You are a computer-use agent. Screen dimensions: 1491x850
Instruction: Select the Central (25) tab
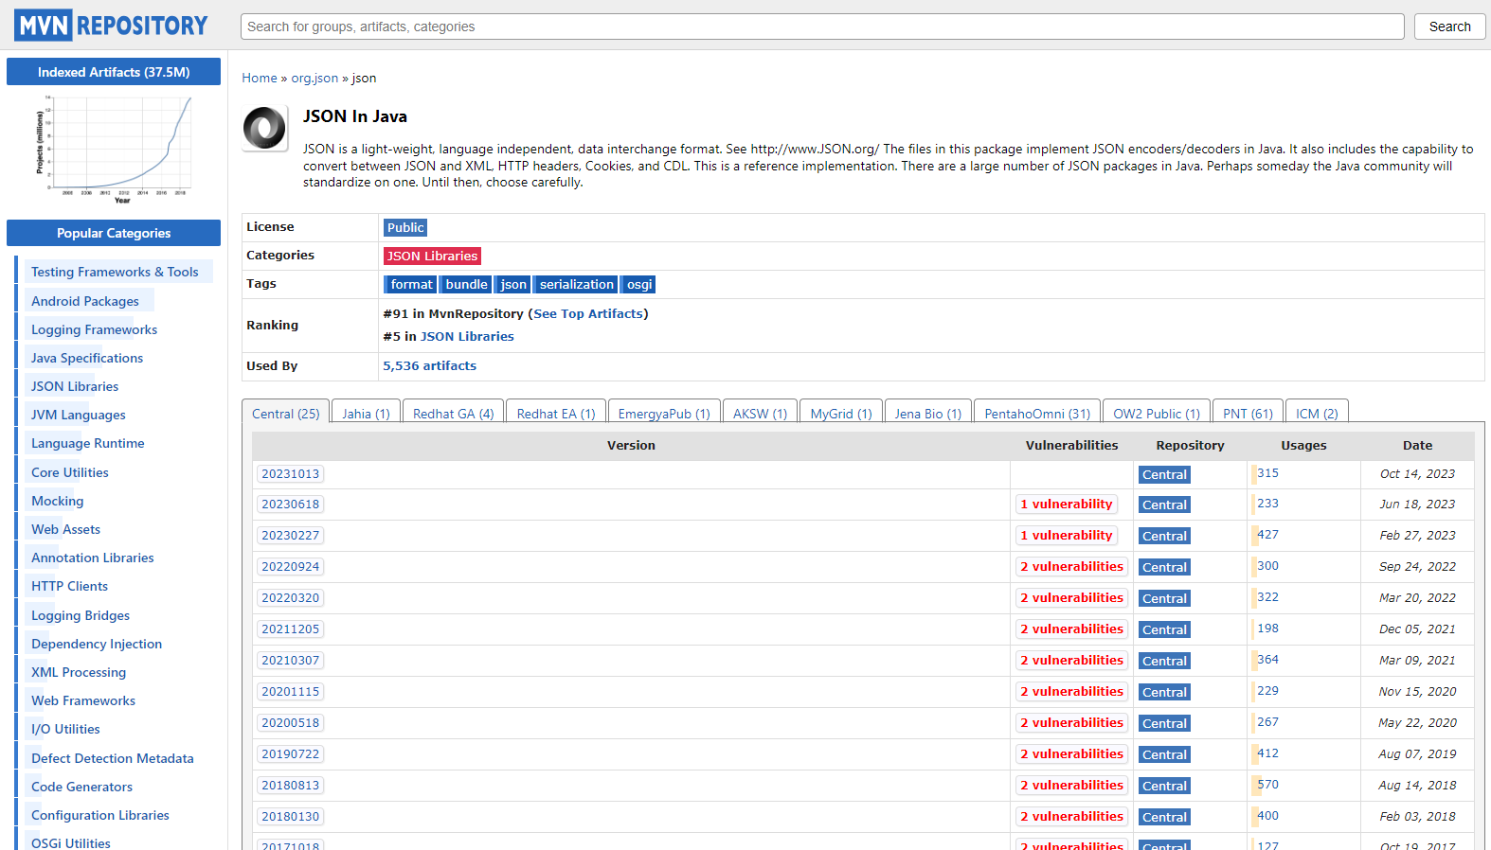(286, 413)
